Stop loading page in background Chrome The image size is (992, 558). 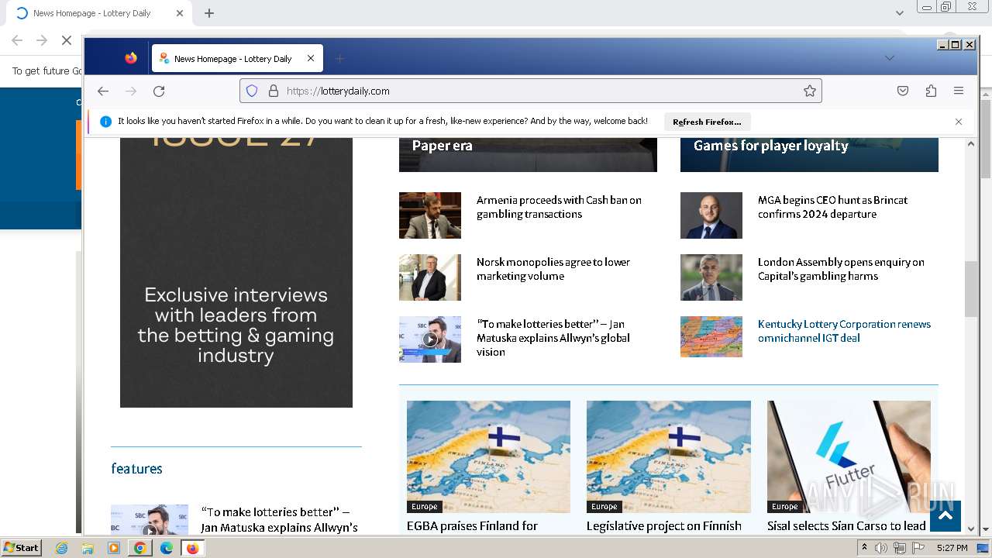tap(67, 40)
